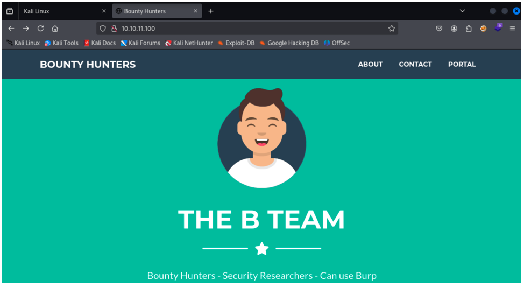Open the Google Hacking DB bookmark
The image size is (524, 287).
point(289,43)
